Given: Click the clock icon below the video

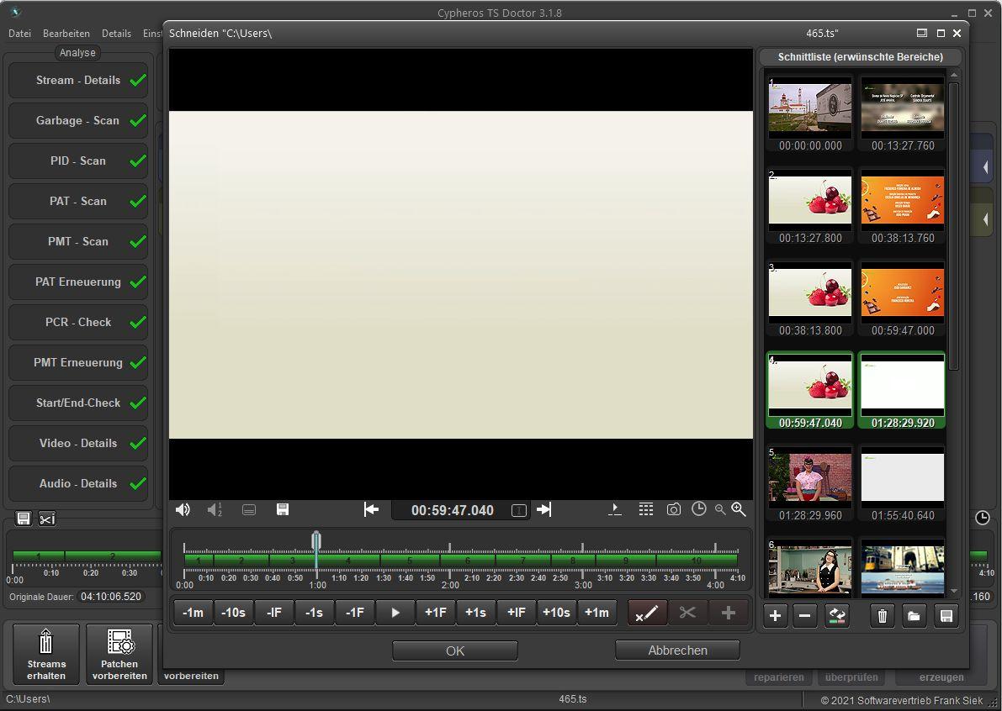Looking at the screenshot, I should (698, 509).
